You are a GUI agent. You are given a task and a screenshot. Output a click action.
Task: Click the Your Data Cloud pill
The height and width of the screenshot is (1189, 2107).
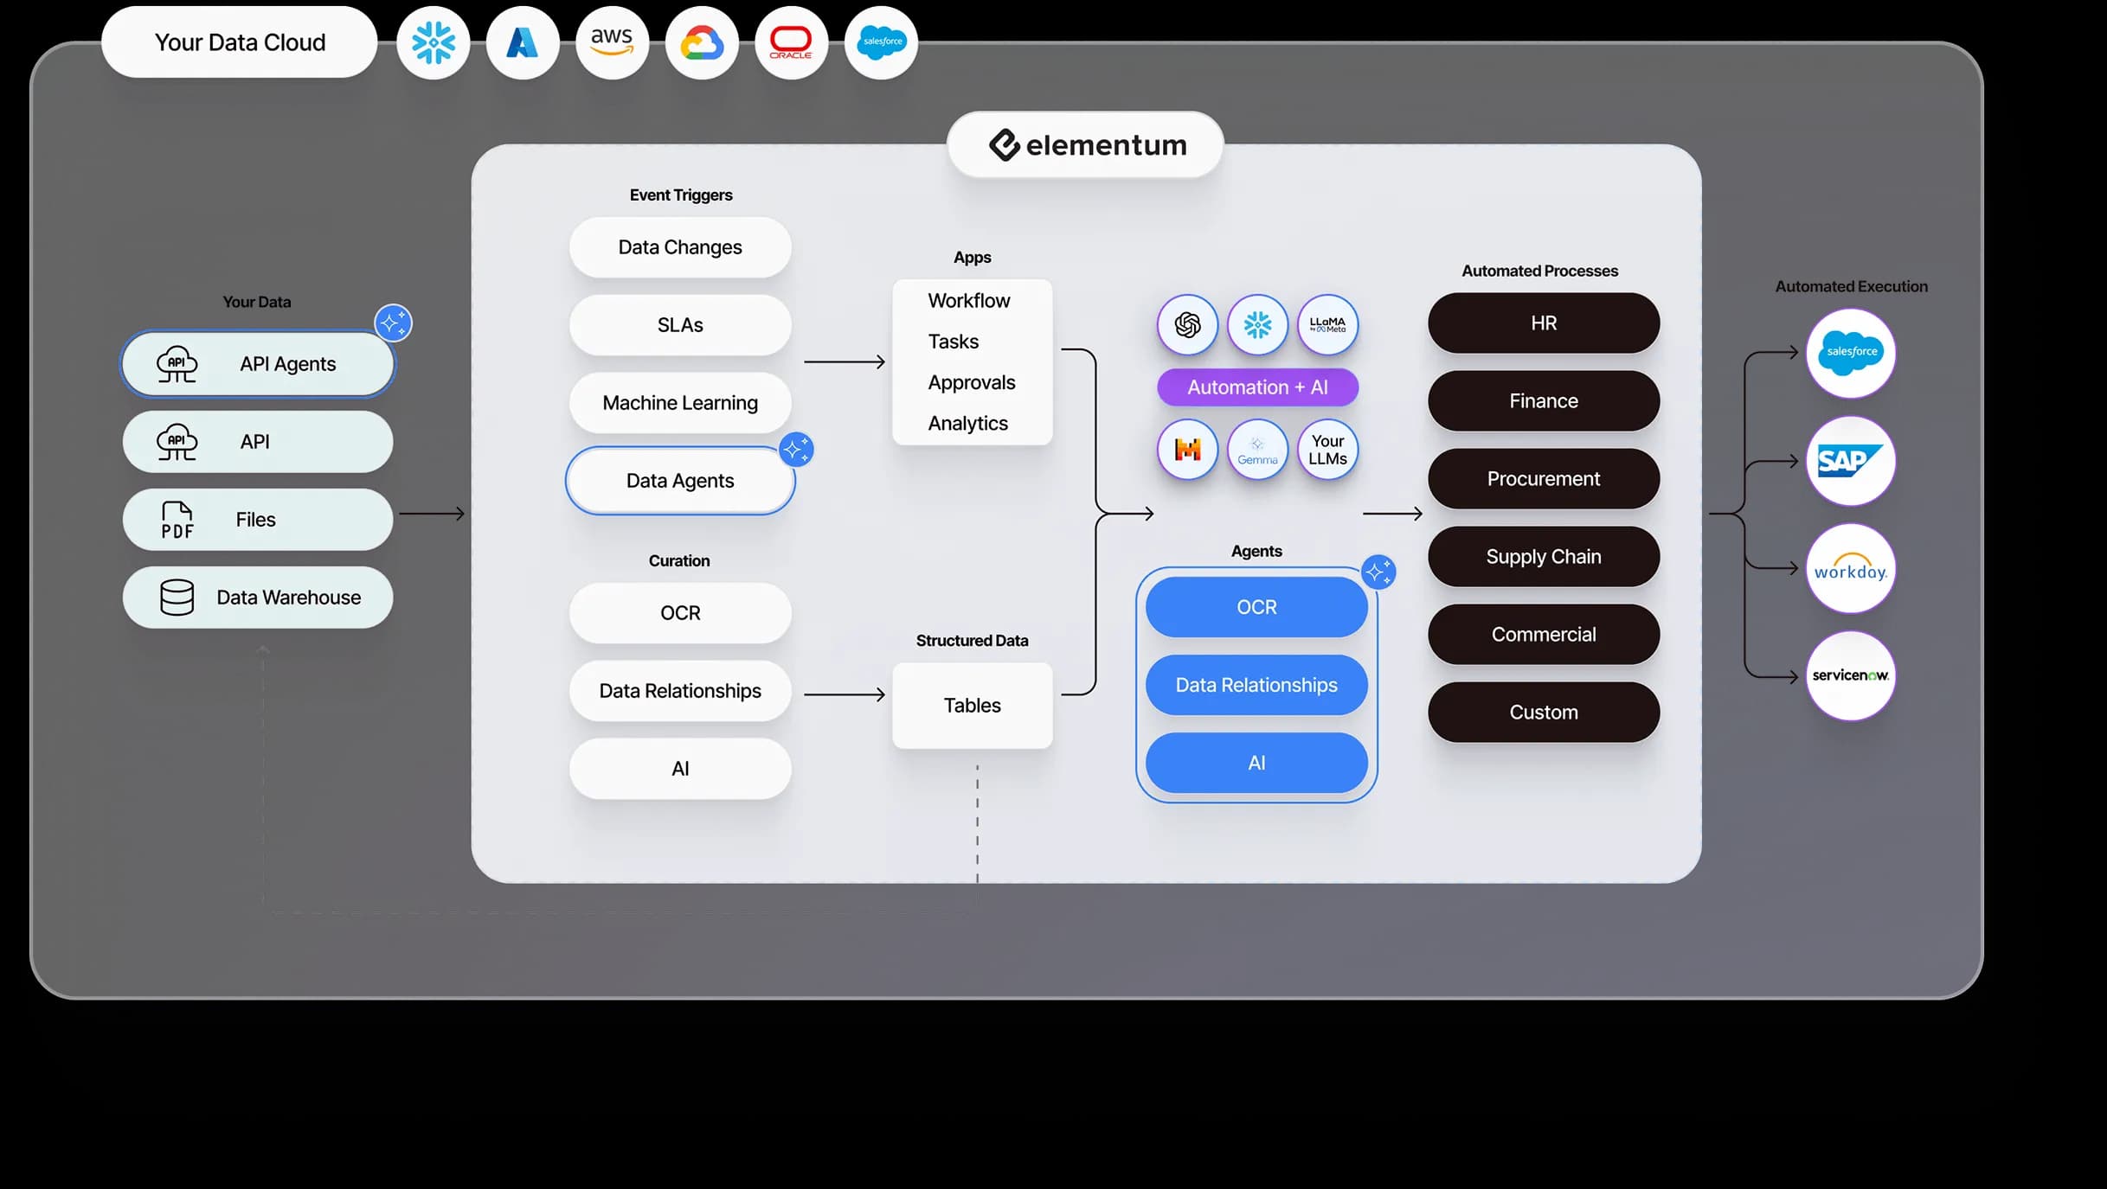tap(239, 42)
